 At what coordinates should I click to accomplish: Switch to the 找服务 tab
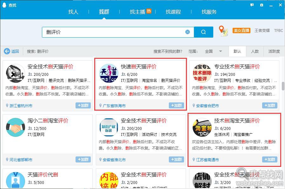pyautogui.click(x=209, y=12)
